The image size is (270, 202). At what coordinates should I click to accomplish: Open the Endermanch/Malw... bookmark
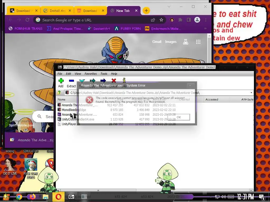[x=163, y=28]
